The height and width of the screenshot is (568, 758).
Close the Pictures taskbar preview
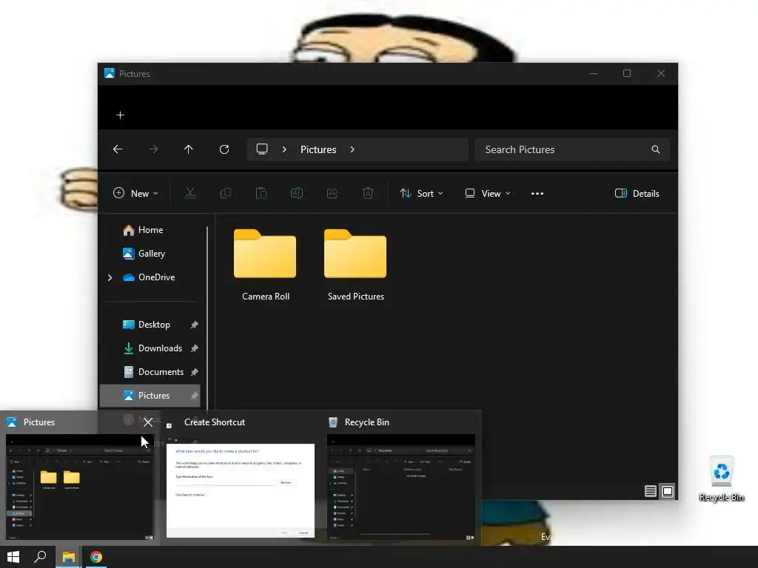click(148, 422)
